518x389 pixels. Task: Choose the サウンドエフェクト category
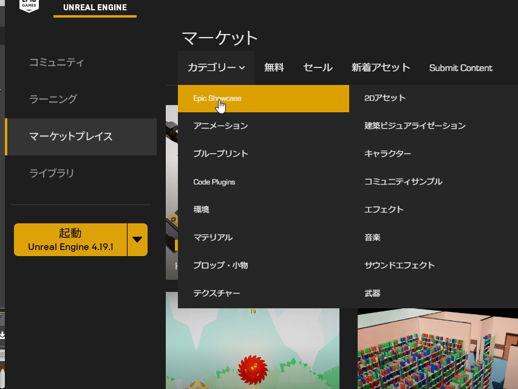pos(398,265)
